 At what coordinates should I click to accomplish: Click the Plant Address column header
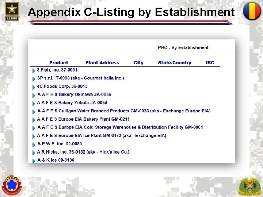click(102, 63)
